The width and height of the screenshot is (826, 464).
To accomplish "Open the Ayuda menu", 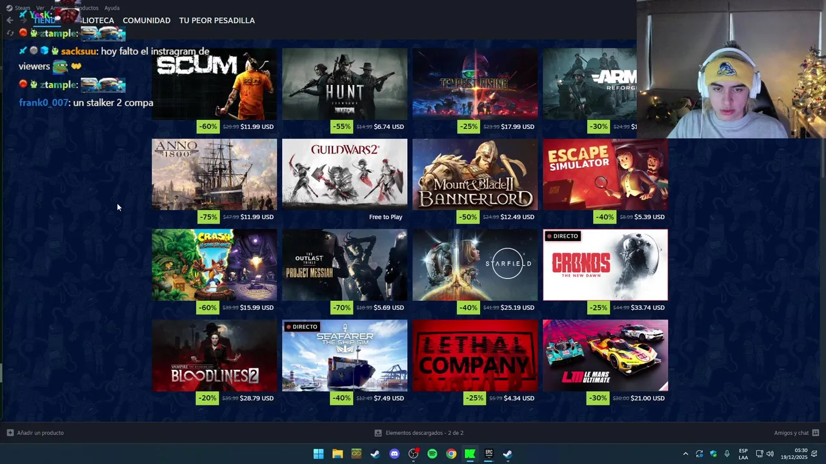I will [x=112, y=8].
